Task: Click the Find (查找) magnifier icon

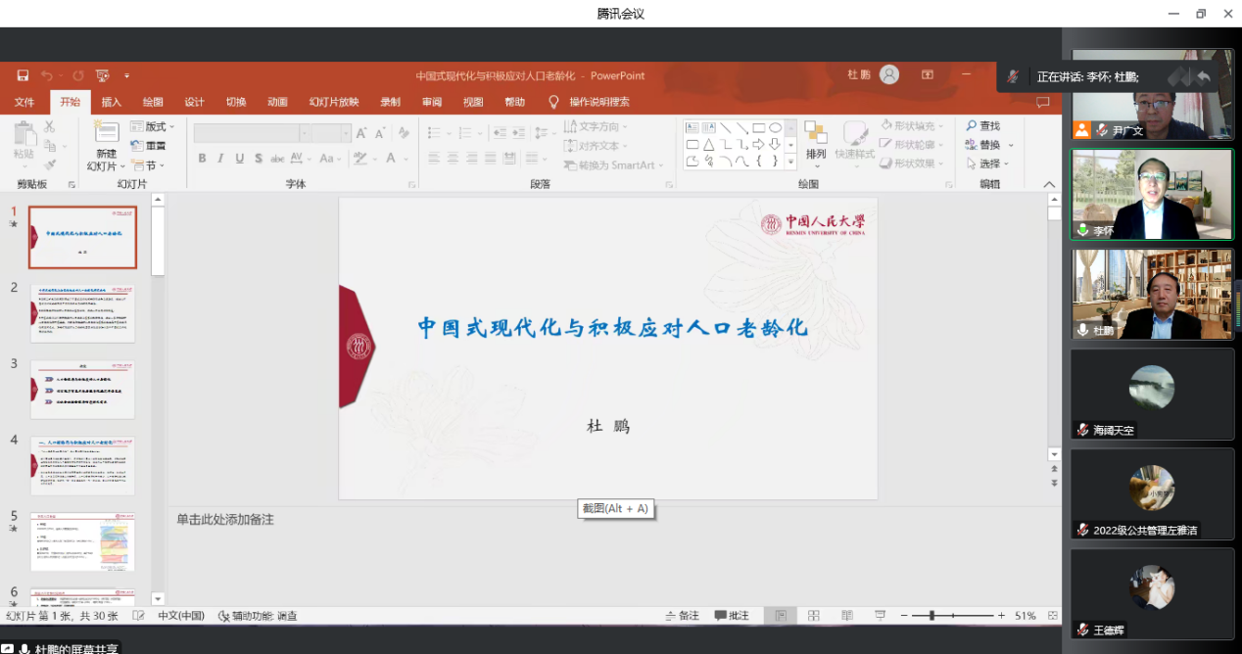Action: [972, 126]
